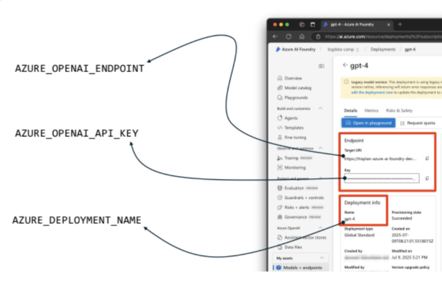Collapse the Observe and optimize section
This screenshot has height=294, width=442.
point(321,148)
